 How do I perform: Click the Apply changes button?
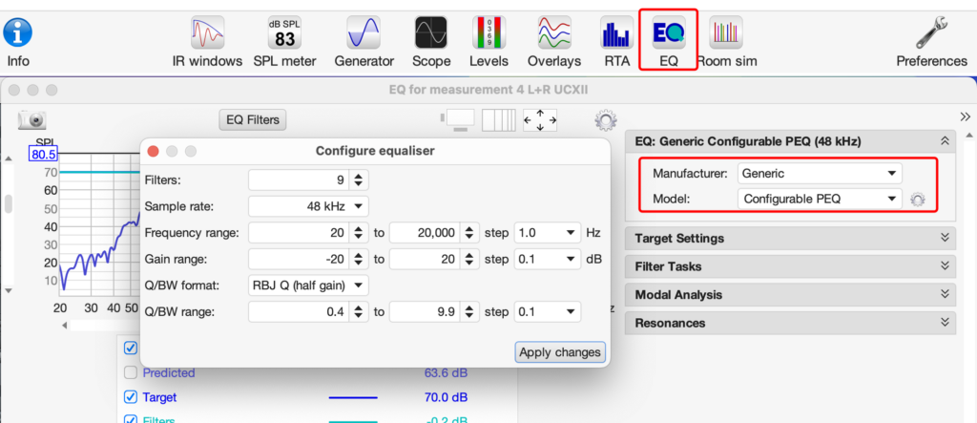pos(560,352)
